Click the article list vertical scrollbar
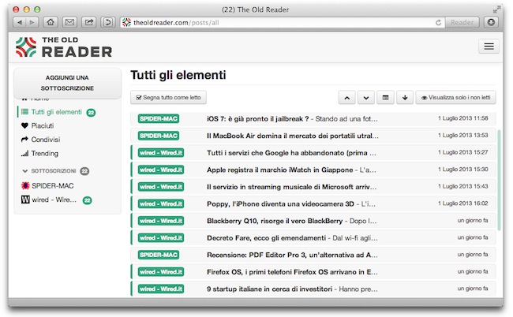This screenshot has width=513, height=317. coord(499,181)
